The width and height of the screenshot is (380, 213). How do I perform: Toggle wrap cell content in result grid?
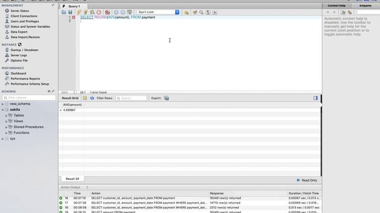[x=85, y=98]
